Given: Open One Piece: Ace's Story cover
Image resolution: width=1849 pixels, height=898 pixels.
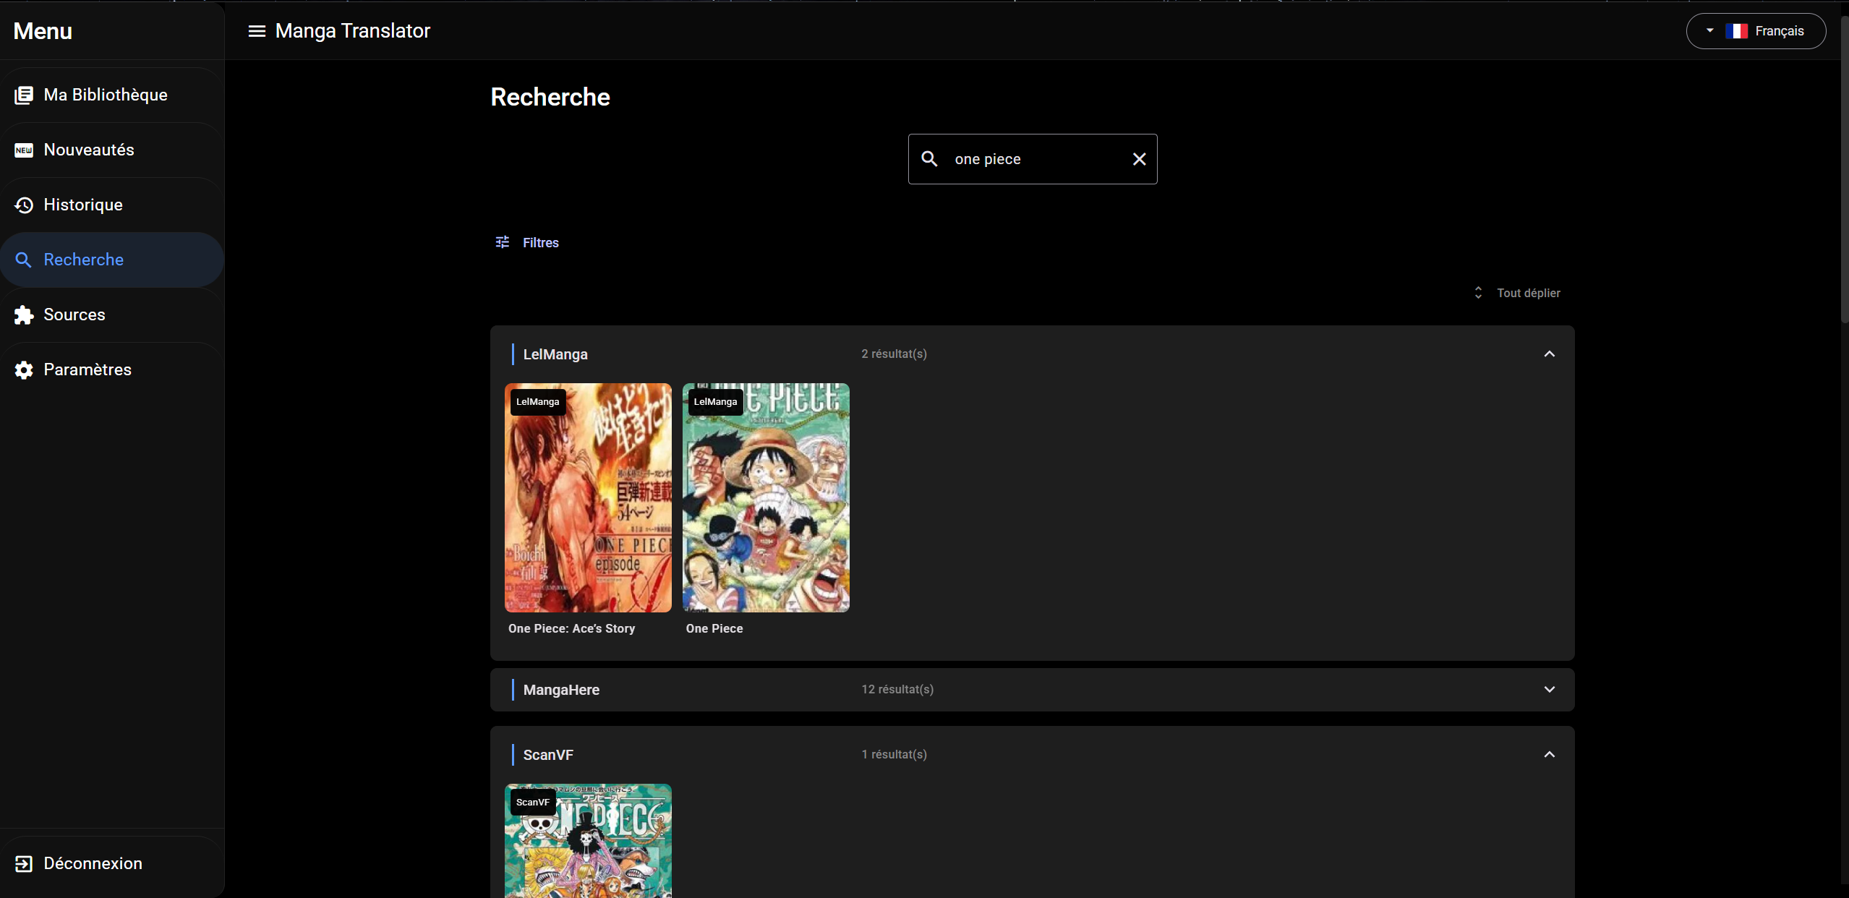Looking at the screenshot, I should 588,497.
